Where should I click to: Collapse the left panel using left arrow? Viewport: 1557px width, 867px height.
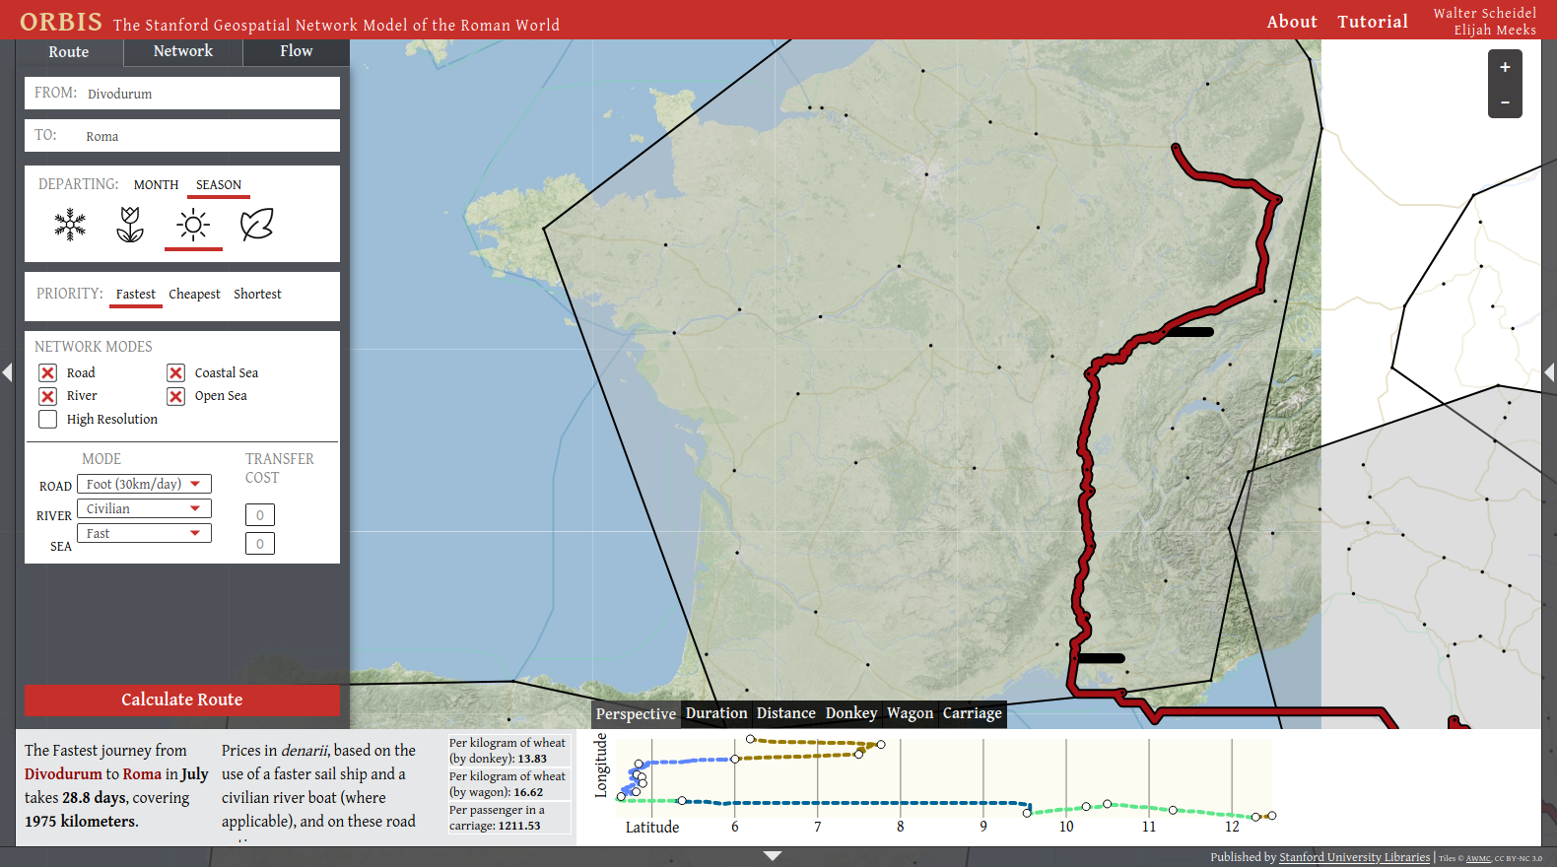coord(7,372)
